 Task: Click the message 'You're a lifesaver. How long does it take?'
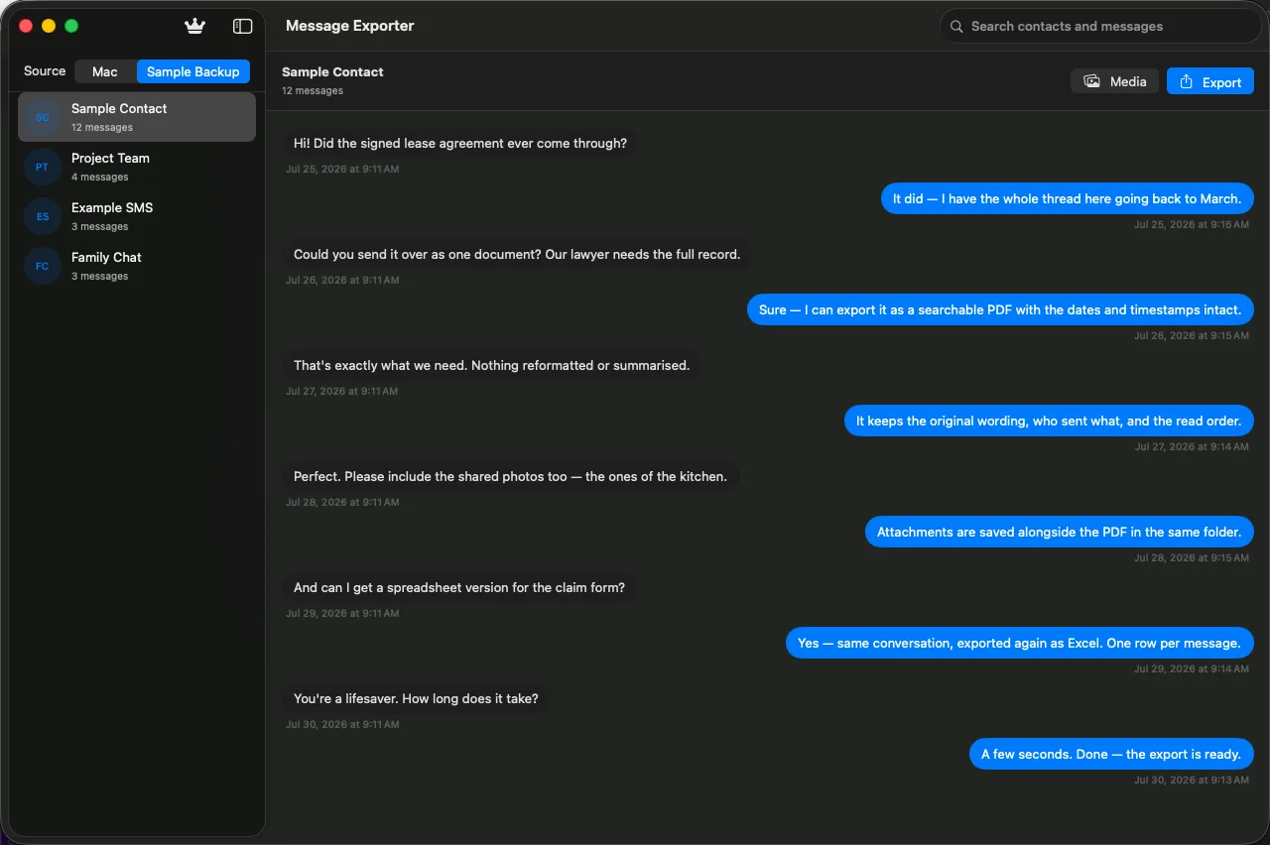pos(416,698)
